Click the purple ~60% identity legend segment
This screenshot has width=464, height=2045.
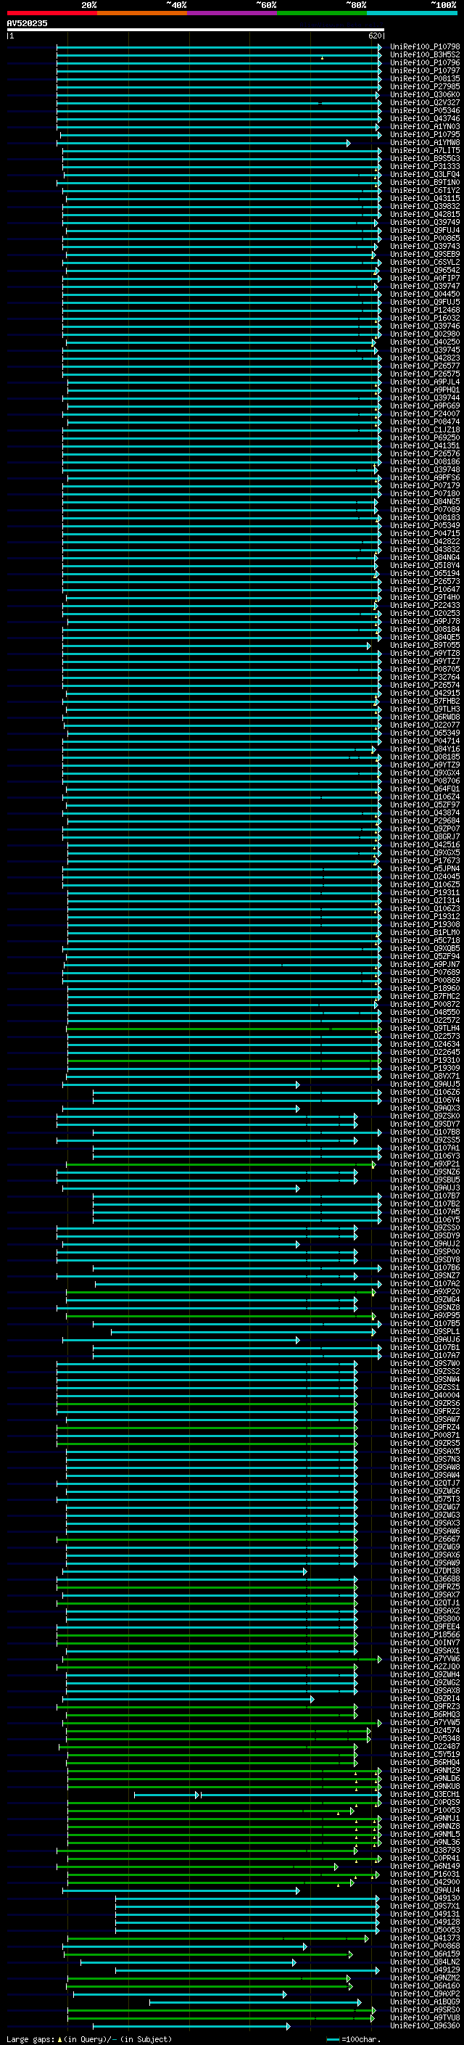231,13
